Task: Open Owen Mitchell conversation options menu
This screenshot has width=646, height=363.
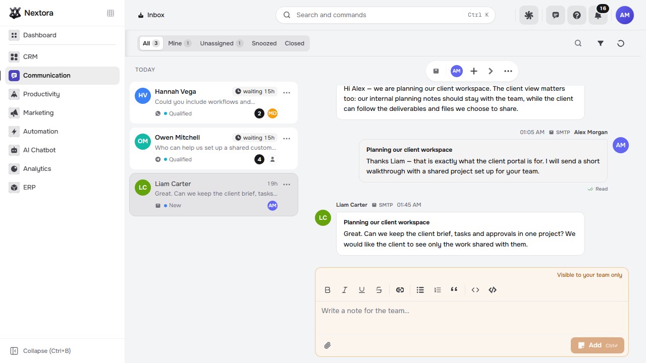Action: pos(287,138)
